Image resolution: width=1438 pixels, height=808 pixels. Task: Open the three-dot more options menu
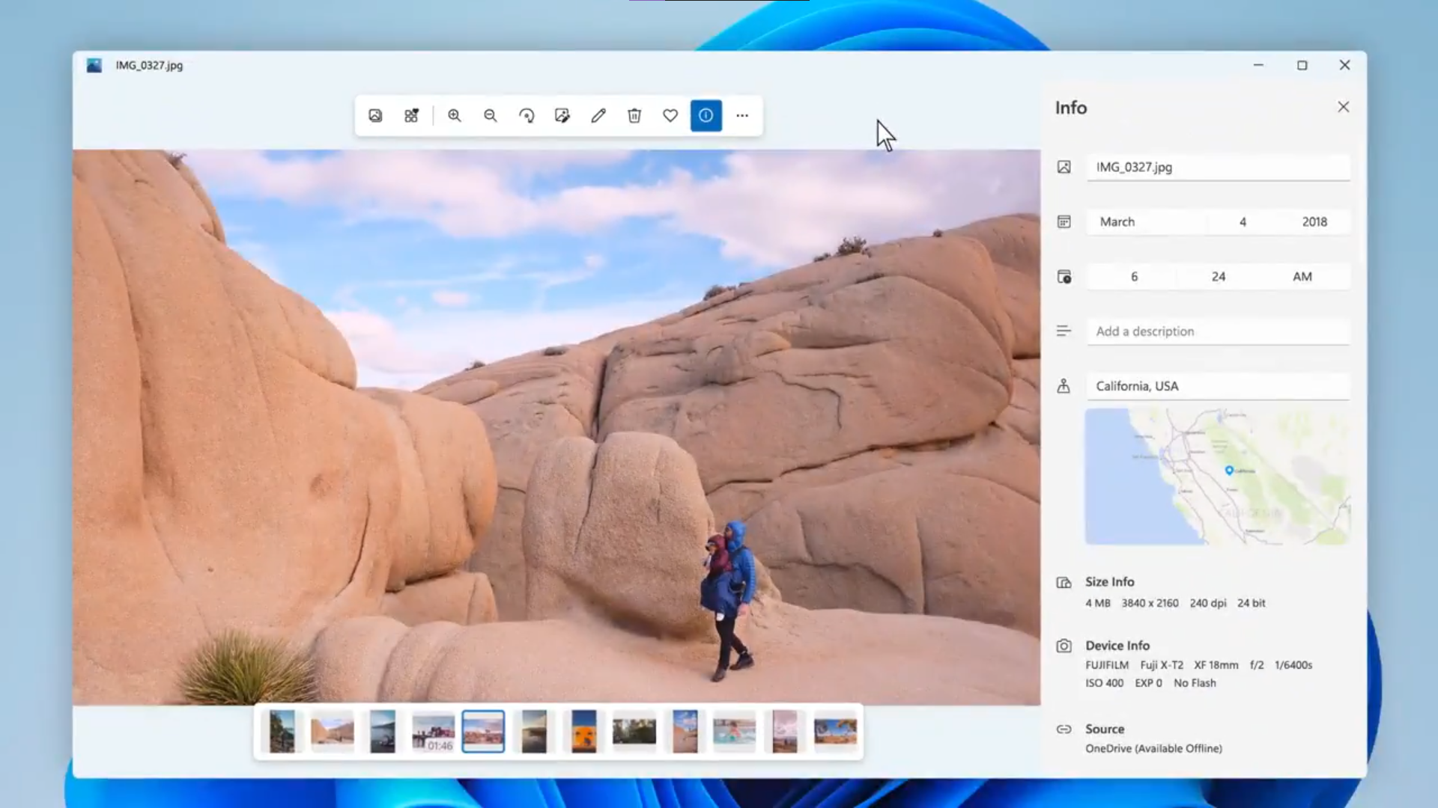(742, 116)
